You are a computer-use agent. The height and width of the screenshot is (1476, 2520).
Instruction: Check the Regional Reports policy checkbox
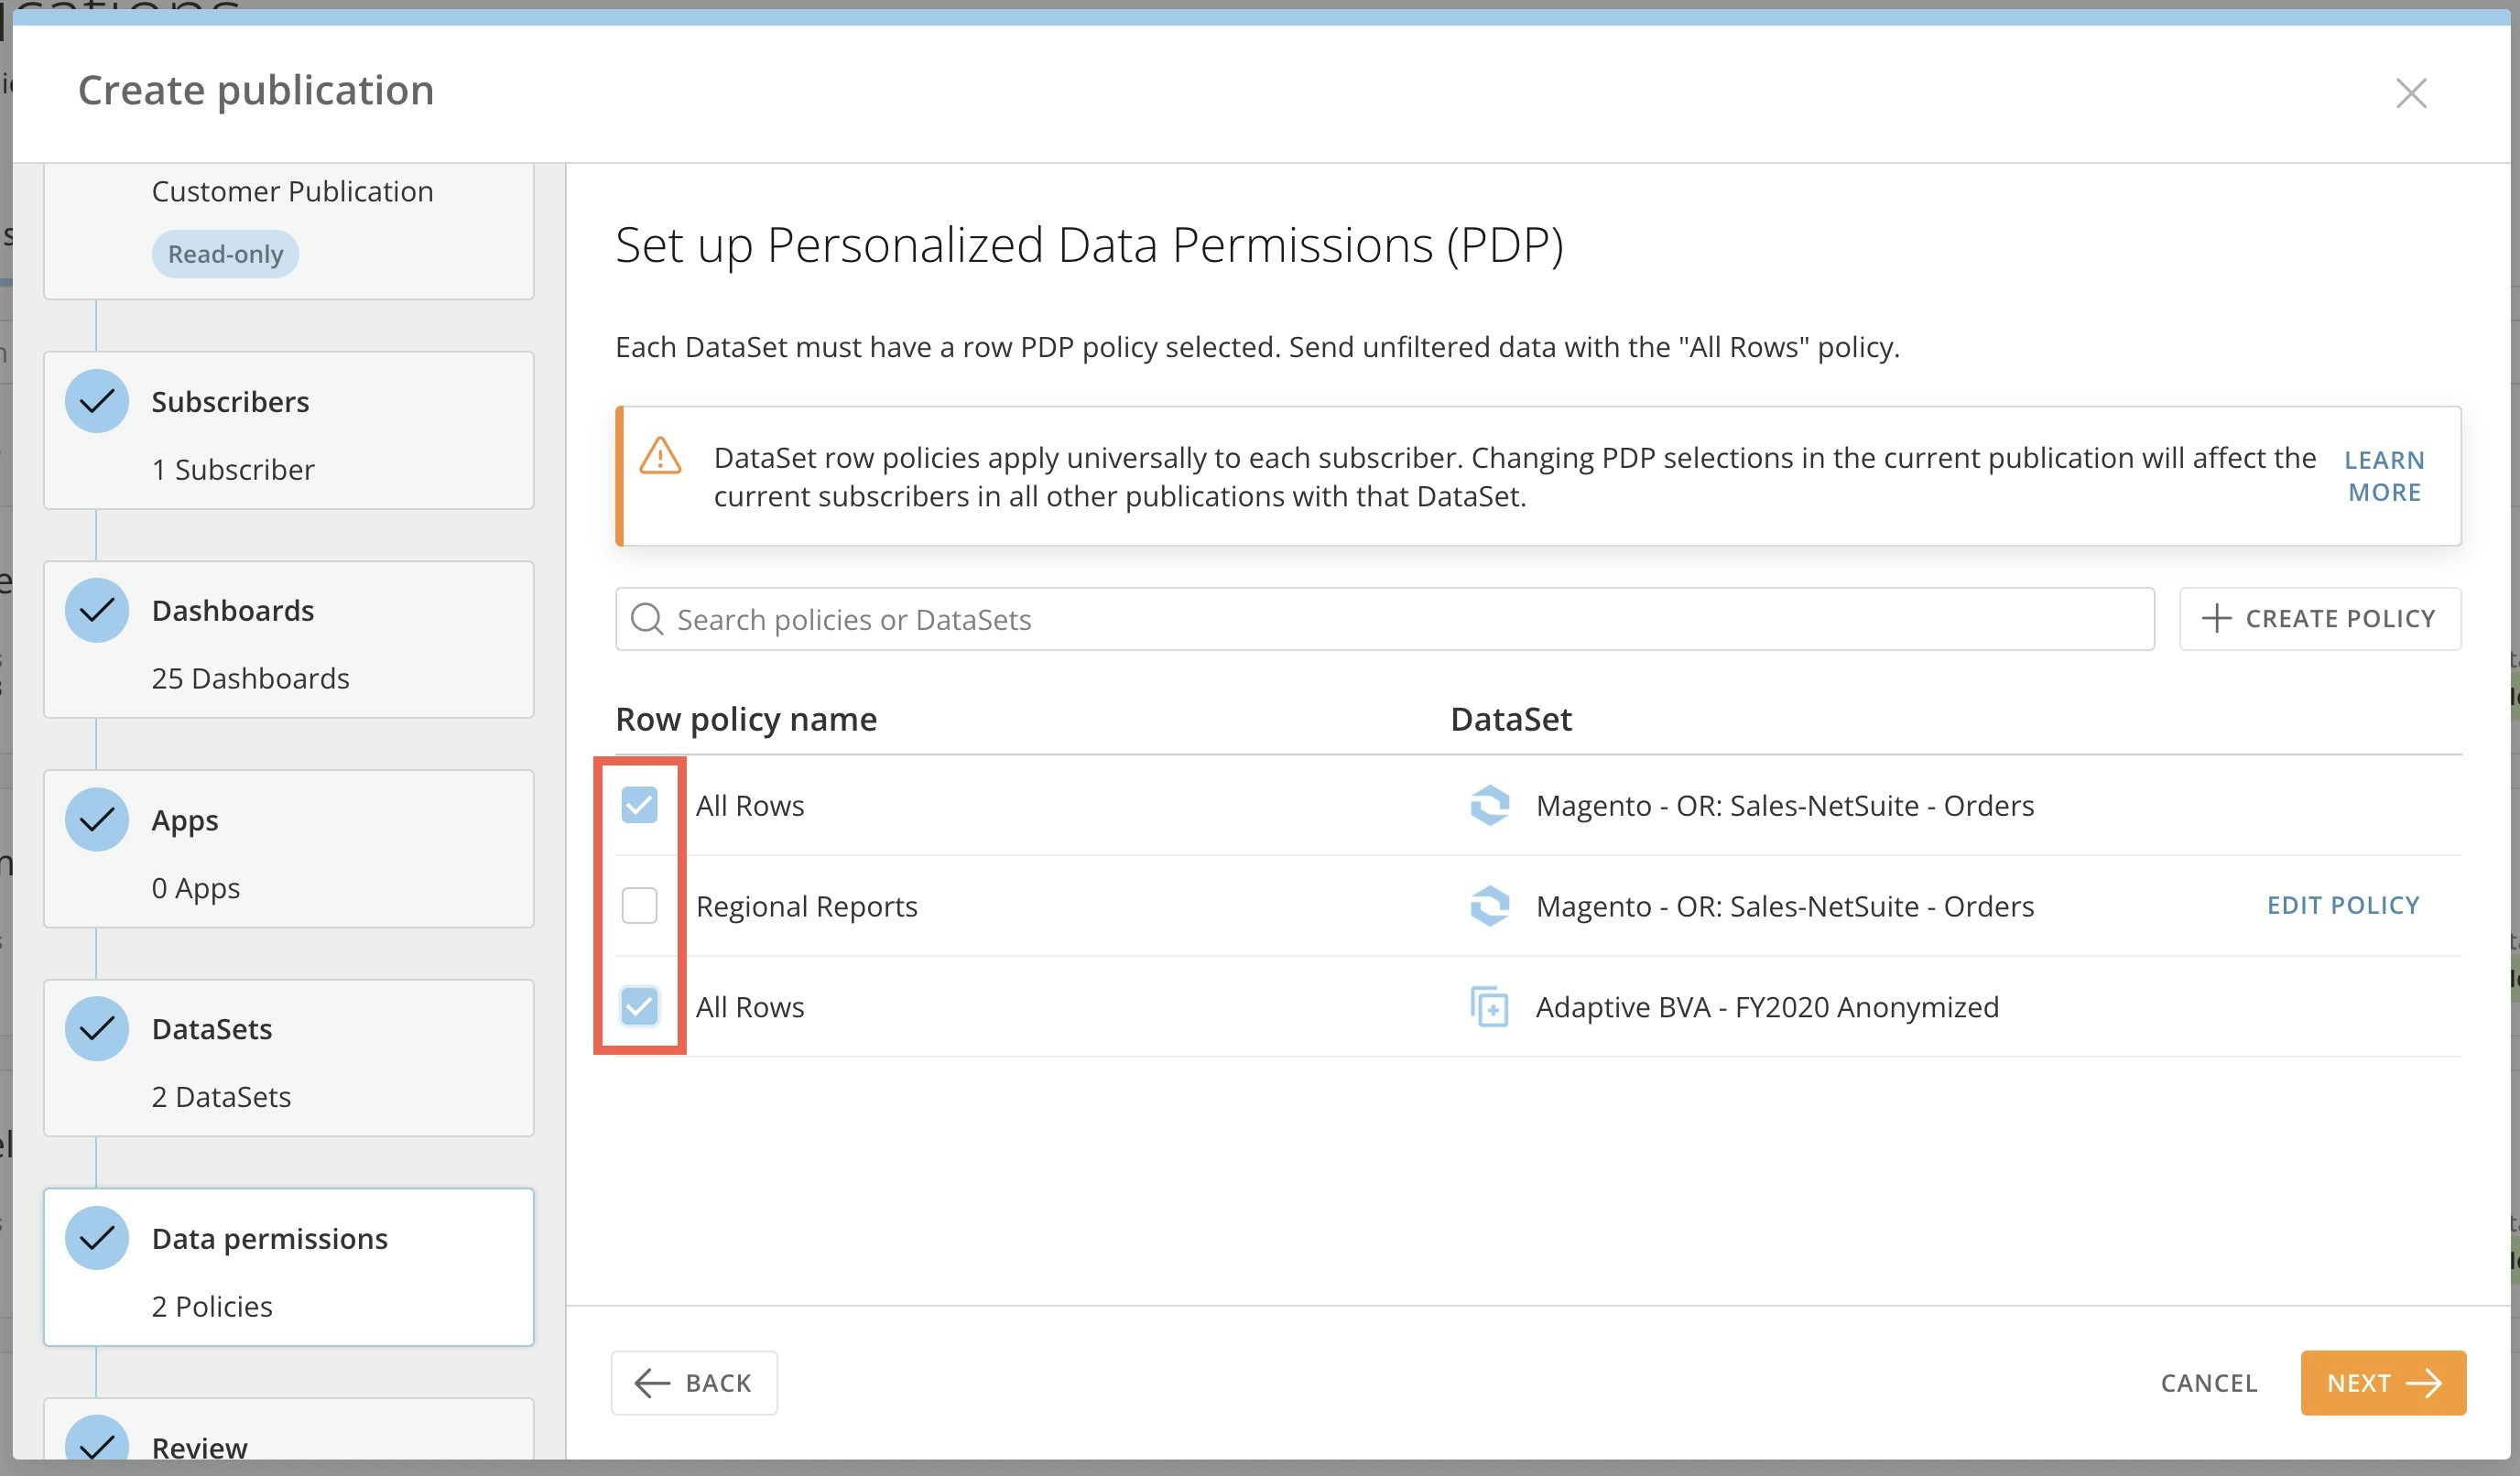pos(639,906)
